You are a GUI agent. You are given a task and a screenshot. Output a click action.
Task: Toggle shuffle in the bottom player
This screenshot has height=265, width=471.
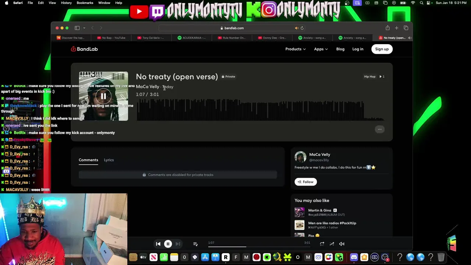(332, 244)
